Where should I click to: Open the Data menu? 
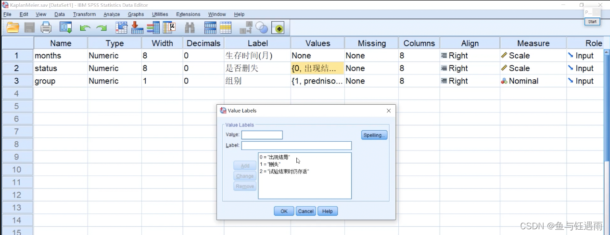[60, 14]
